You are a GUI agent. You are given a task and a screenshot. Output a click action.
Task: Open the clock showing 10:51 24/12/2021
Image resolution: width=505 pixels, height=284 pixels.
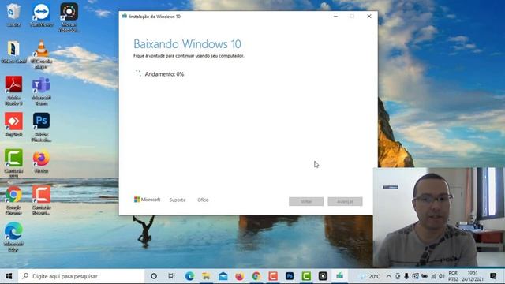473,276
